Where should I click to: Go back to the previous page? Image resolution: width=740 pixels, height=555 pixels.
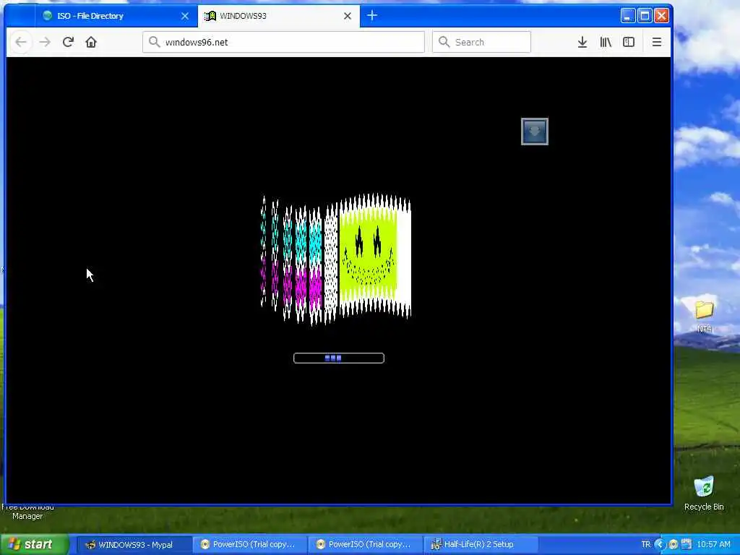tap(21, 42)
